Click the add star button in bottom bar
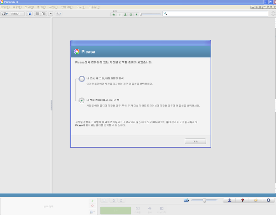Screen dimensions: 276x215 (x=104, y=200)
